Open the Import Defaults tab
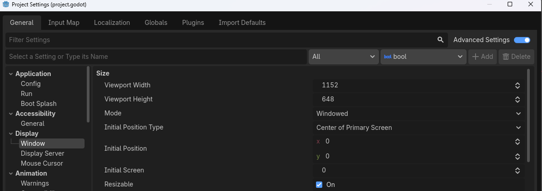542x191 pixels. [x=242, y=23]
